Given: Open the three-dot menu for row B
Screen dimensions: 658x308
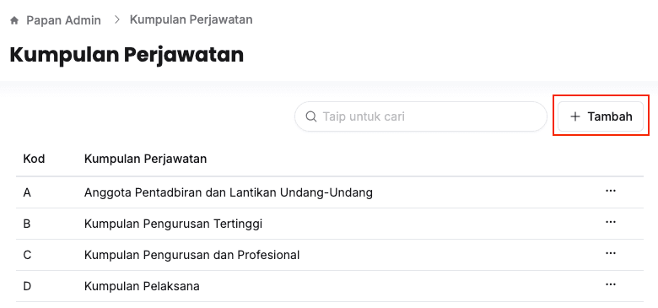Looking at the screenshot, I should [x=611, y=222].
